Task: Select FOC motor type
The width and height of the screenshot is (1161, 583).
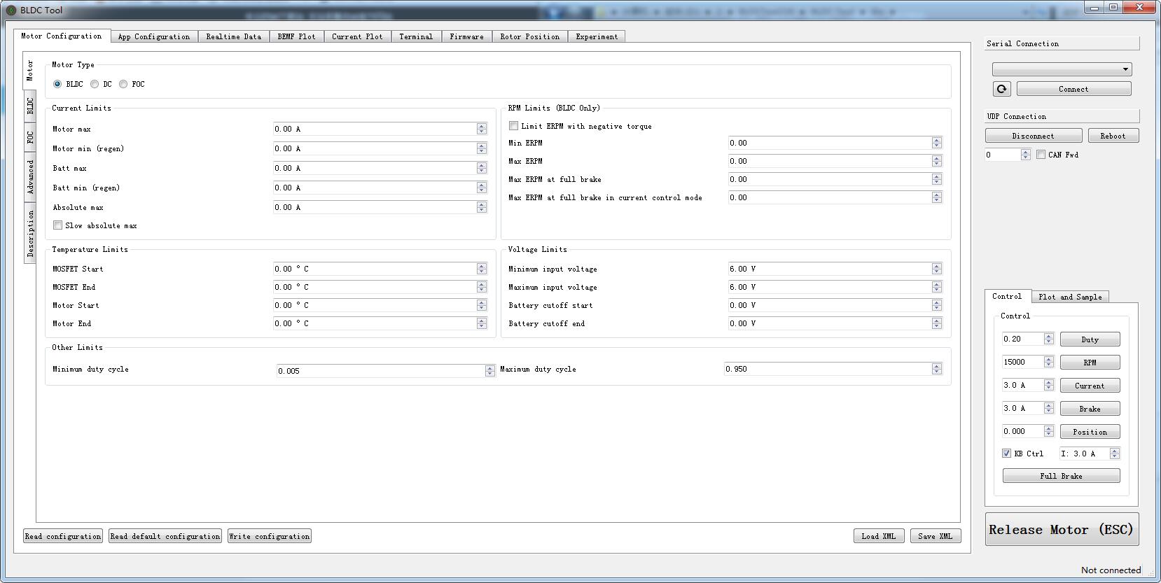Action: (x=123, y=84)
